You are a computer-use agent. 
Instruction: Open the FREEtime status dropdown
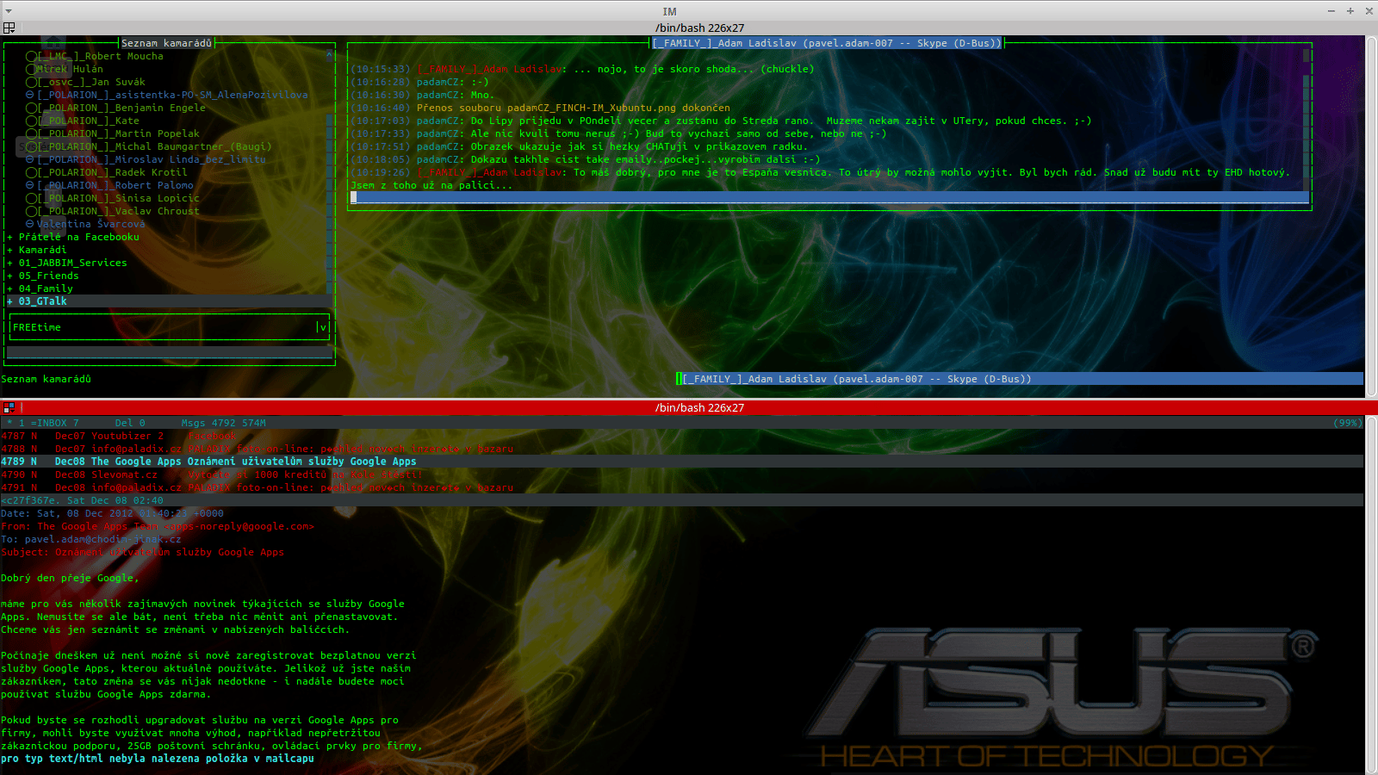click(x=322, y=327)
